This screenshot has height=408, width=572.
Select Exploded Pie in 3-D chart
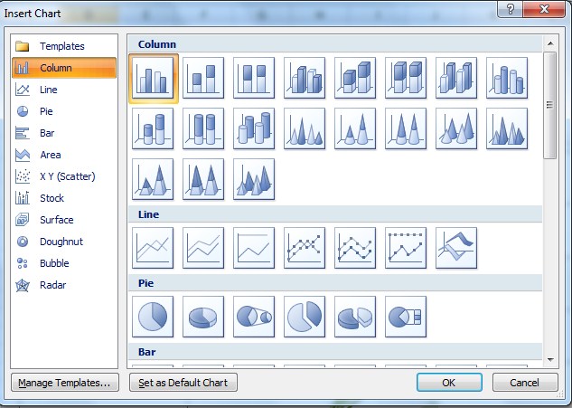(355, 317)
